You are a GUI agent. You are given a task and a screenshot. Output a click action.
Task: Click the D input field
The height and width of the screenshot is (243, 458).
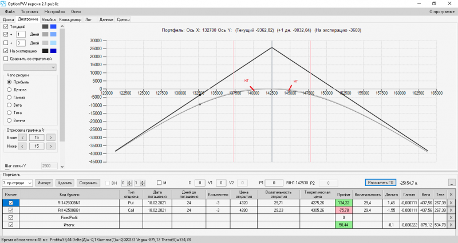click(200, 183)
